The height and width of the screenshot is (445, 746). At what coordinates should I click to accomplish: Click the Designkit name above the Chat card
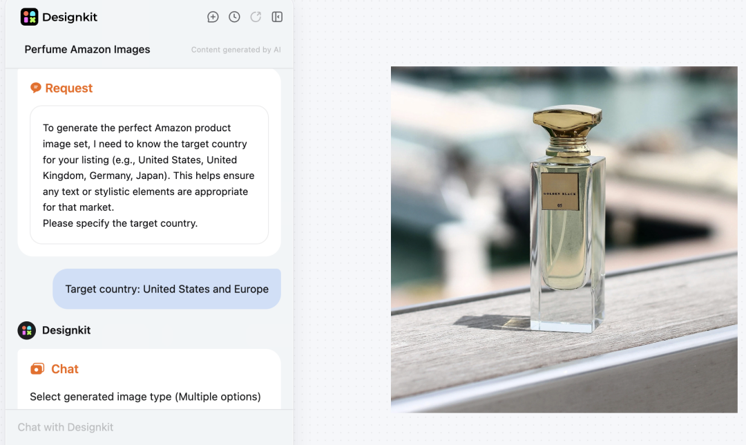point(66,330)
